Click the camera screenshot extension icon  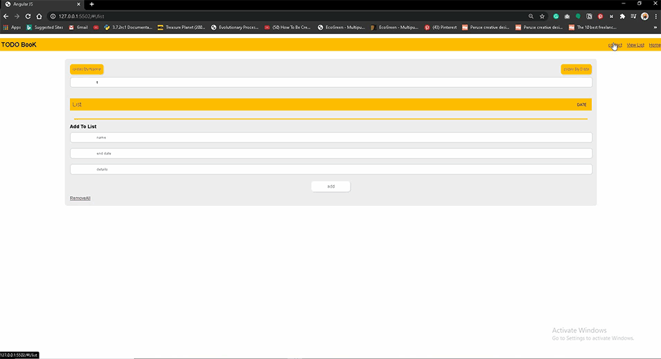click(x=567, y=17)
